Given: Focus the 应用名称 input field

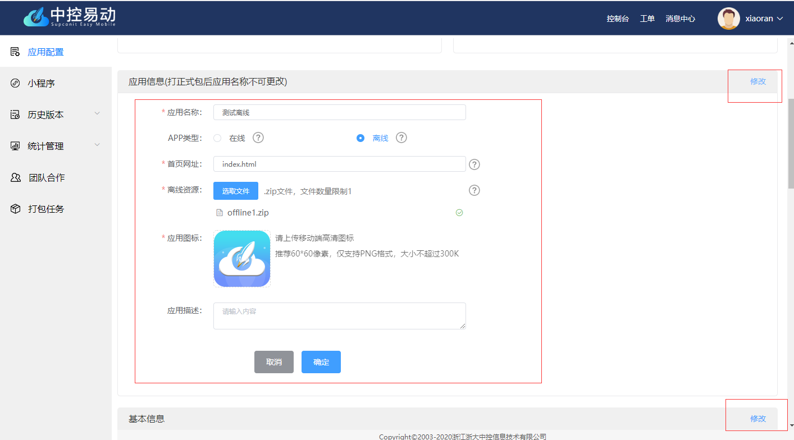Looking at the screenshot, I should (340, 112).
